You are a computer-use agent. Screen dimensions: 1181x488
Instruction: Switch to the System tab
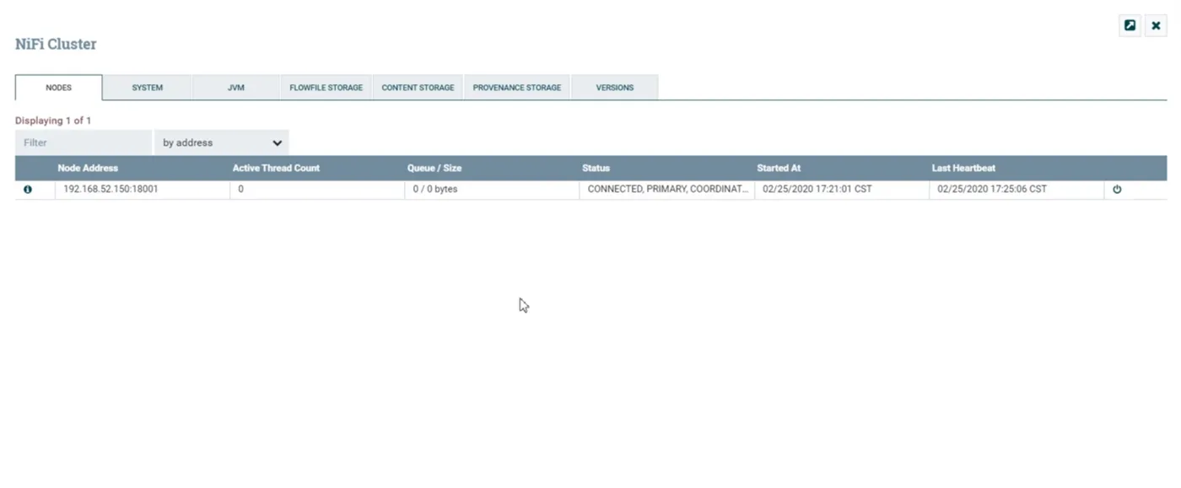click(x=147, y=88)
